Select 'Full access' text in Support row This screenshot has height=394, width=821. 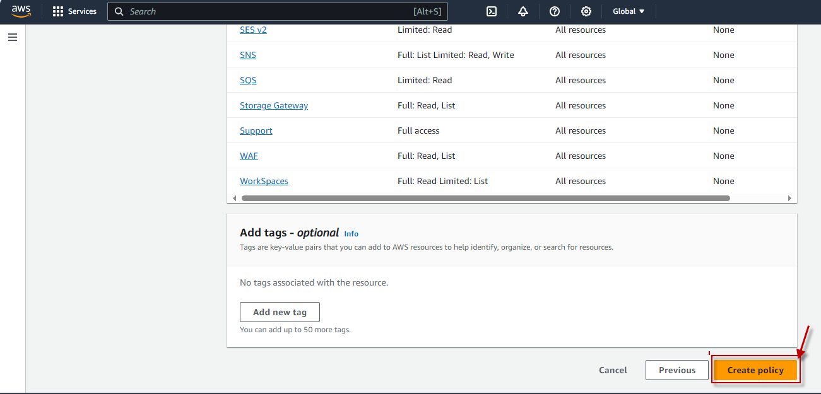click(418, 130)
